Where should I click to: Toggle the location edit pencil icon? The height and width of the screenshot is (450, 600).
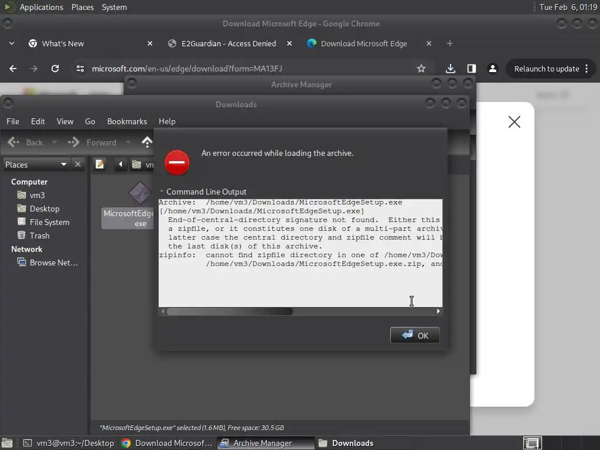pyautogui.click(x=100, y=165)
